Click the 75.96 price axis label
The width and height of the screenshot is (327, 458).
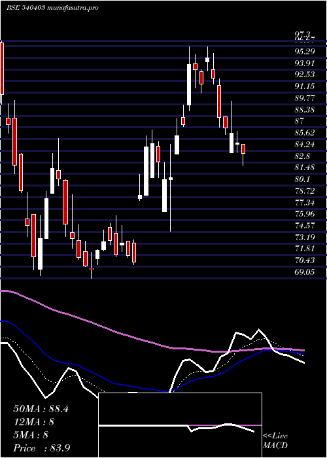pyautogui.click(x=305, y=214)
